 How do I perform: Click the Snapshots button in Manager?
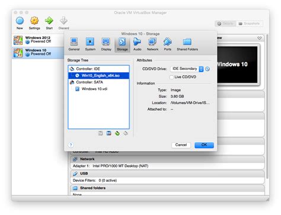point(250,24)
